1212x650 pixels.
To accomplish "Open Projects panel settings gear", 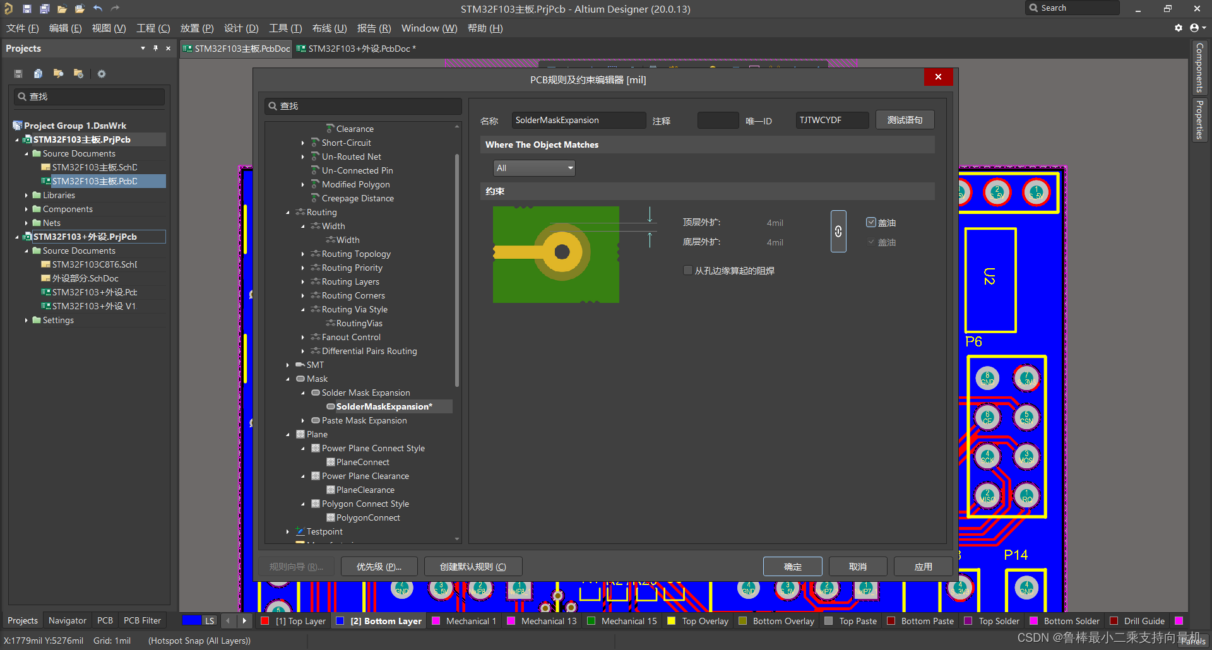I will click(101, 74).
